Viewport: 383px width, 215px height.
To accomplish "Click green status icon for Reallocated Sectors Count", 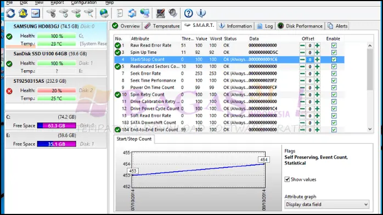I will pyautogui.click(x=118, y=66).
